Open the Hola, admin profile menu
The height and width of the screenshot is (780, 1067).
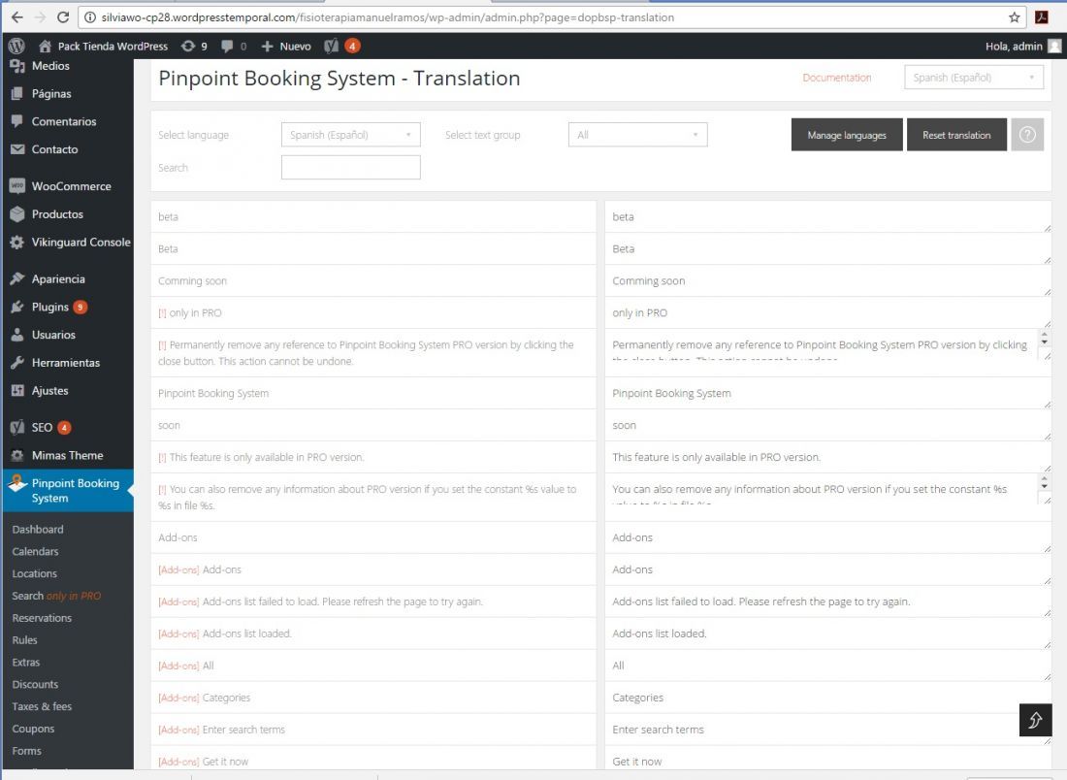click(1022, 46)
